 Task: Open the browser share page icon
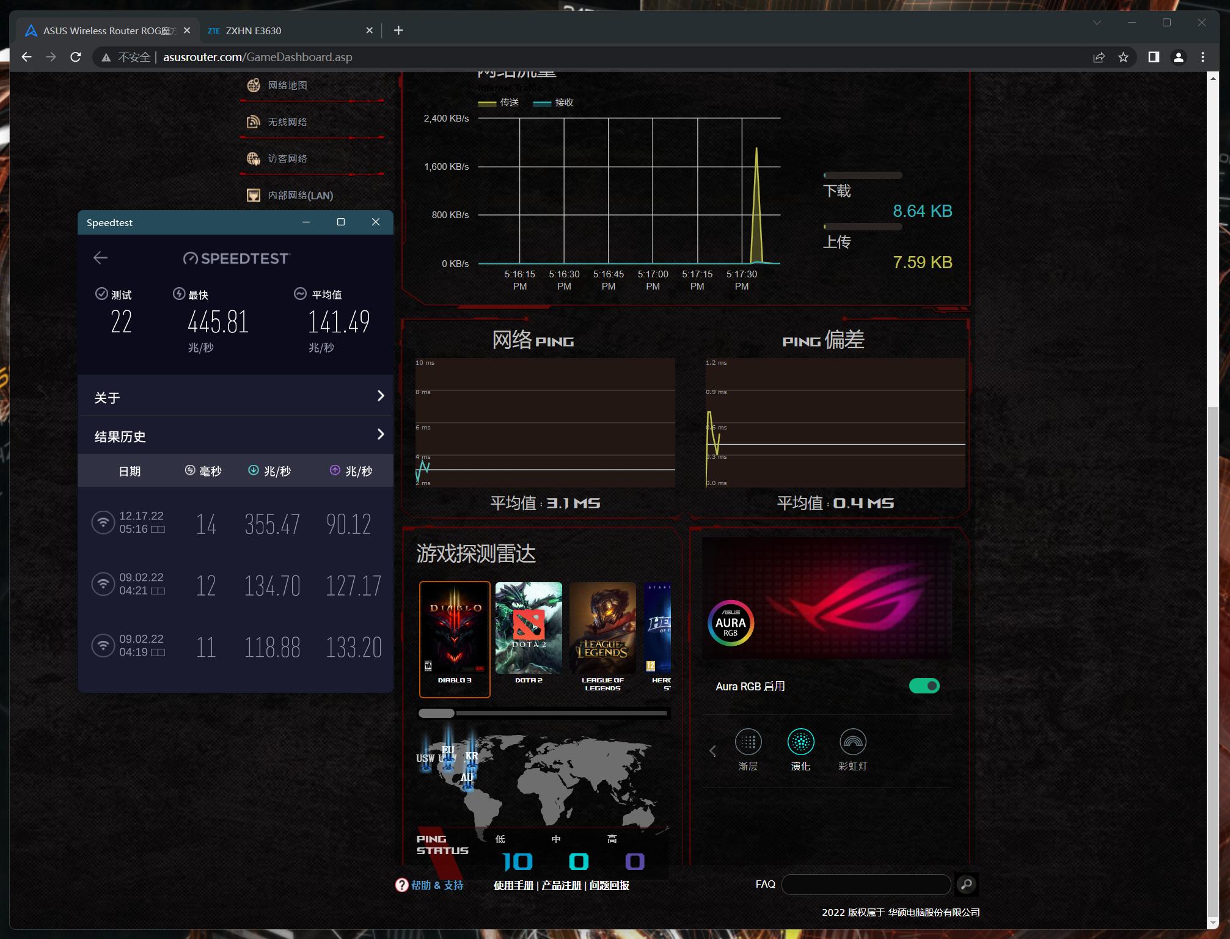[1099, 57]
